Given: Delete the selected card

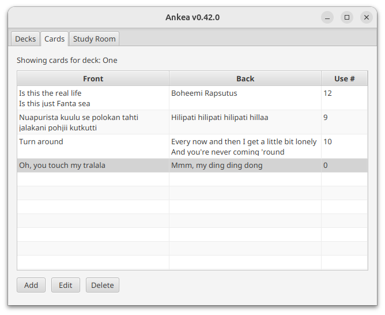Looking at the screenshot, I should [x=103, y=285].
